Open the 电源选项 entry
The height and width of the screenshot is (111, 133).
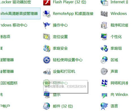(x=5, y=37)
